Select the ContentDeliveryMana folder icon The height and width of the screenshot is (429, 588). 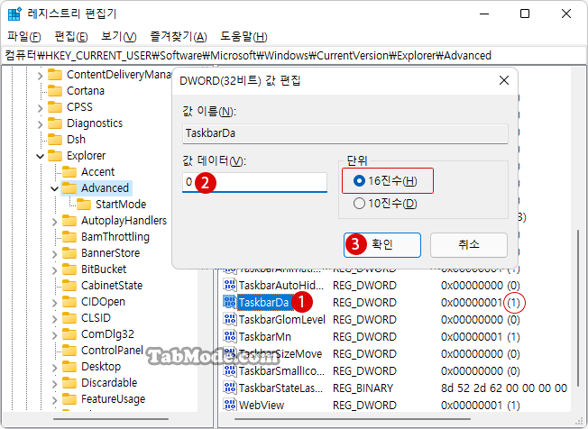[55, 75]
